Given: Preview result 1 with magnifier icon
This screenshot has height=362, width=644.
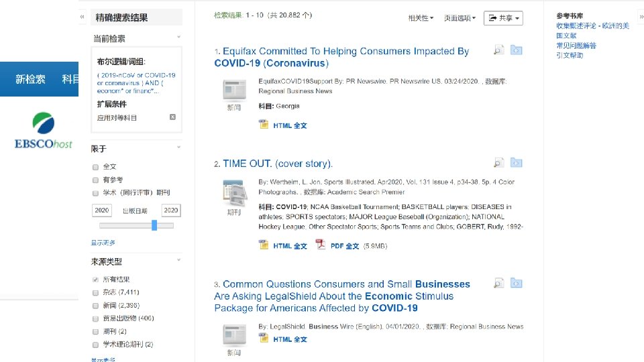Looking at the screenshot, I should point(498,50).
